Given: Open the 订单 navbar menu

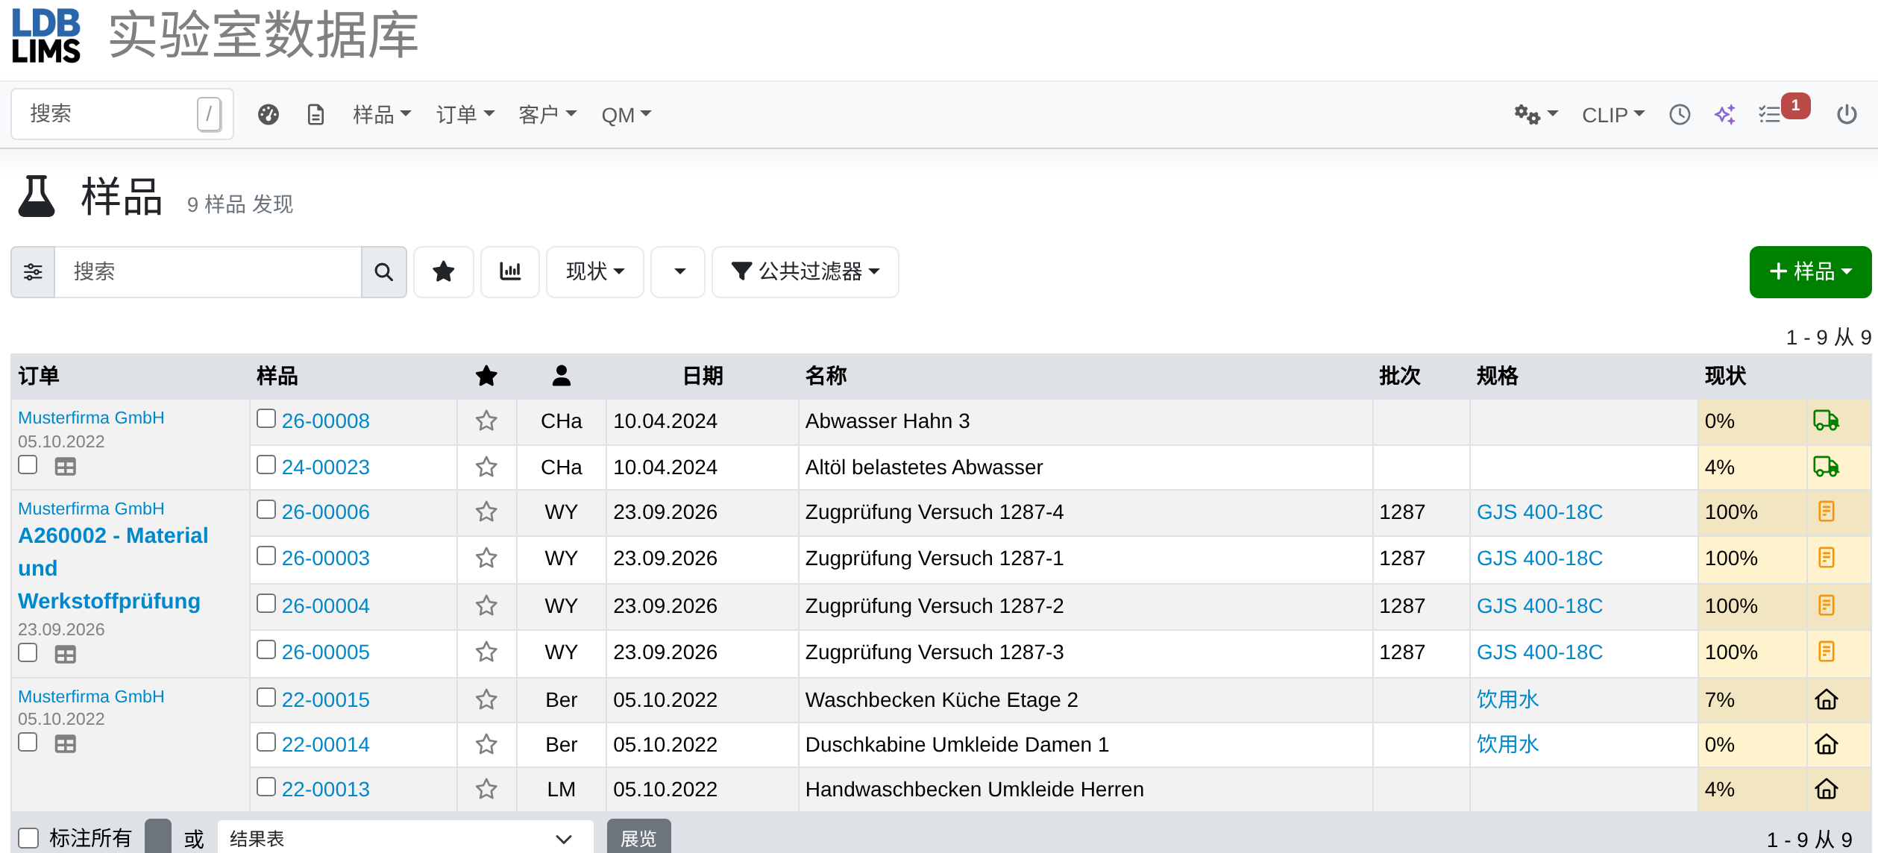Looking at the screenshot, I should click(x=465, y=115).
